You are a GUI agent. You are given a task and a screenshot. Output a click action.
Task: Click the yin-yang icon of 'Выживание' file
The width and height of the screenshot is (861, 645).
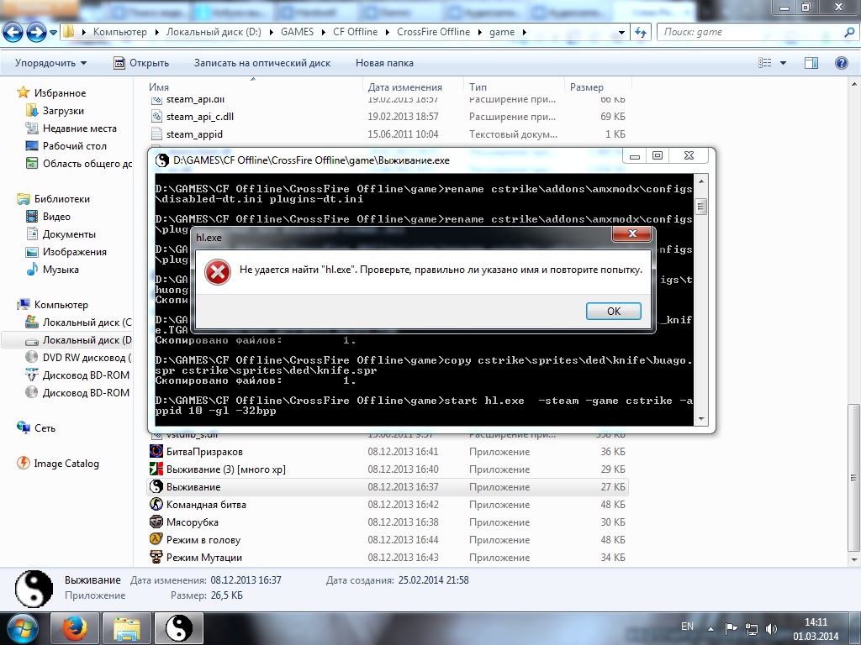(x=156, y=486)
